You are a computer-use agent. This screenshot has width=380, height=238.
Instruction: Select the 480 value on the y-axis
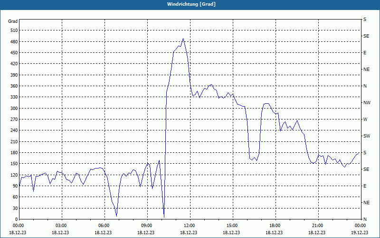pyautogui.click(x=14, y=41)
